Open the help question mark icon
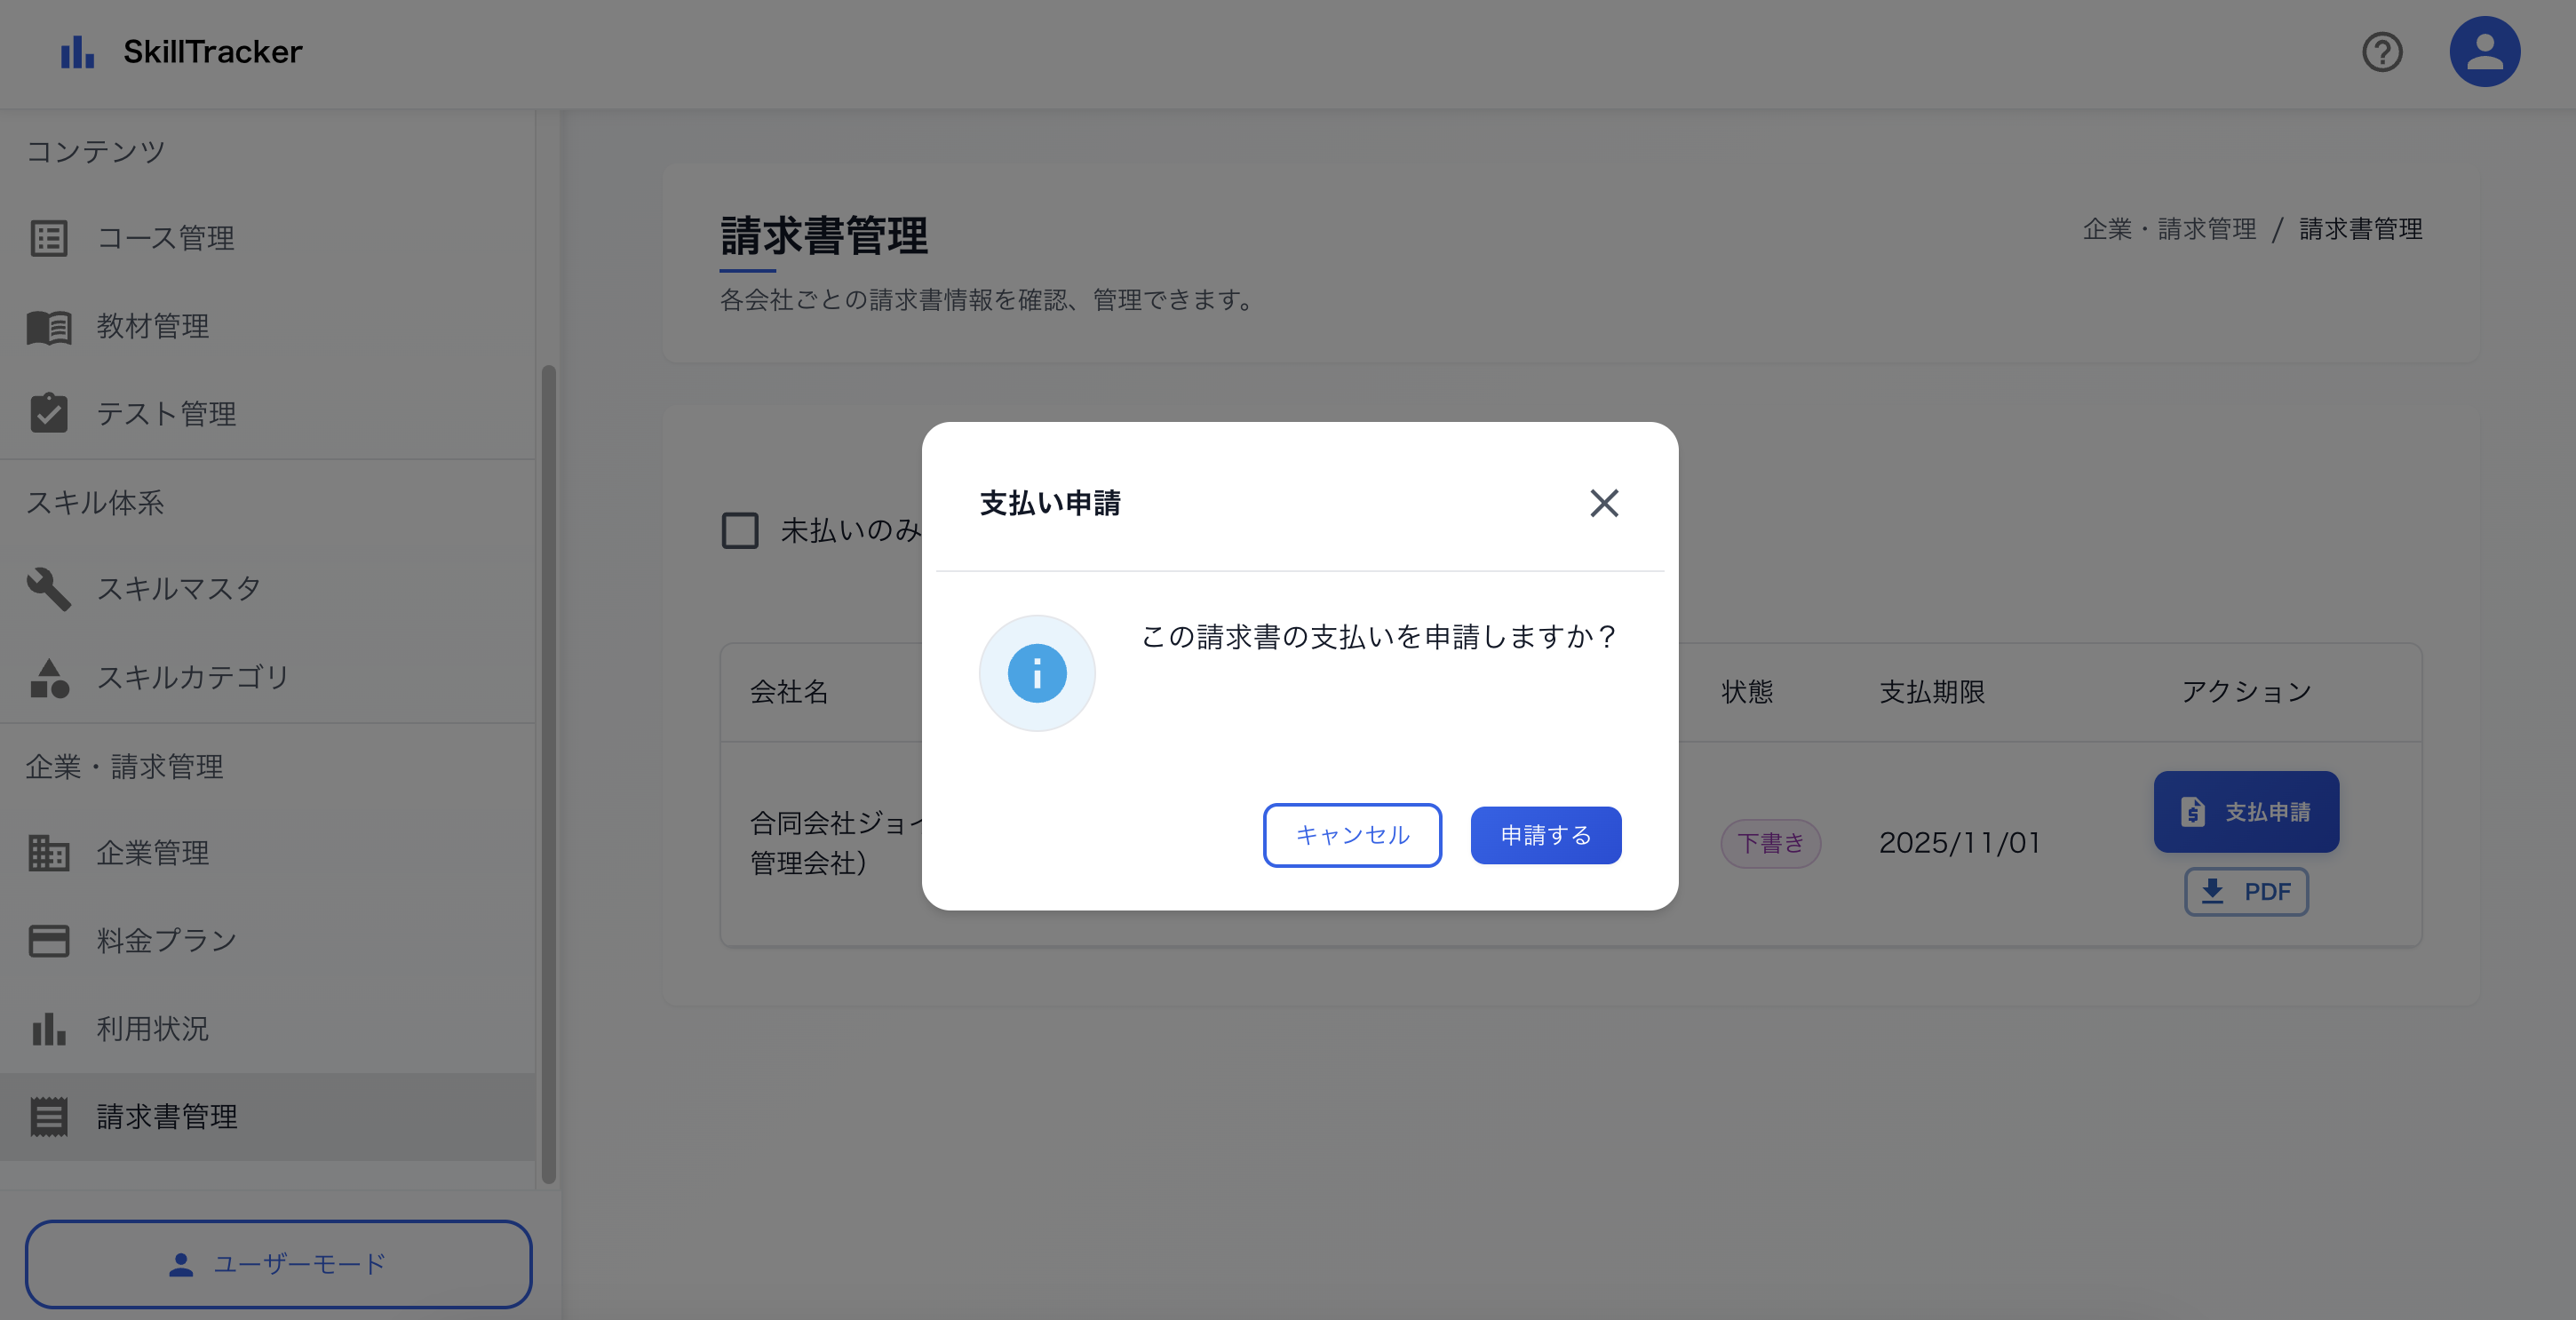 (2383, 52)
